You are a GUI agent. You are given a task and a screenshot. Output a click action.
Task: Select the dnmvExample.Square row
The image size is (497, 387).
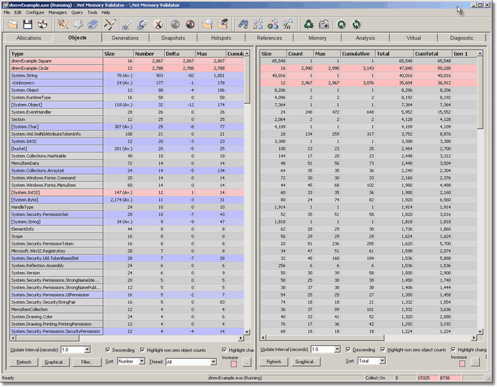127,61
